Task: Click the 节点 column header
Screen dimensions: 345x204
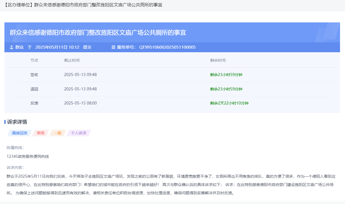Action: pos(34,60)
